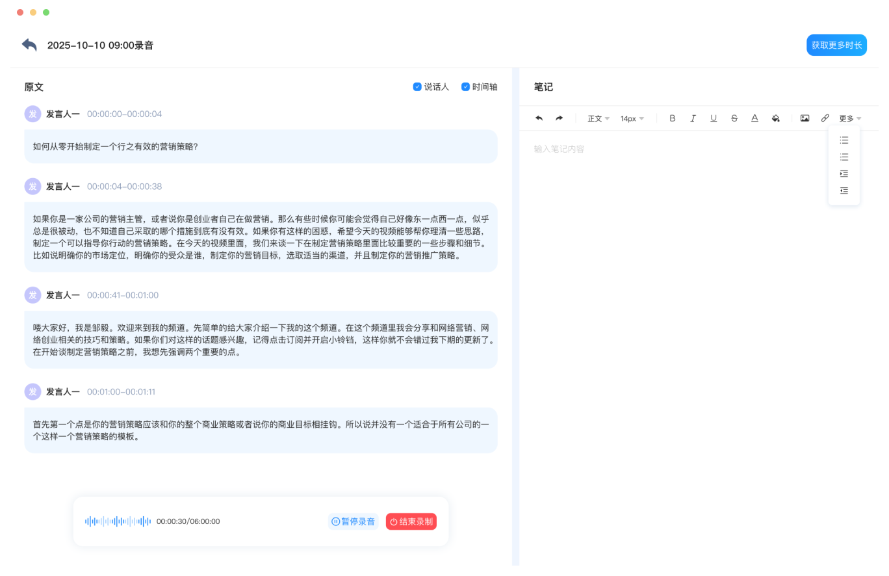
Task: Open the background fill color picker
Action: [775, 118]
